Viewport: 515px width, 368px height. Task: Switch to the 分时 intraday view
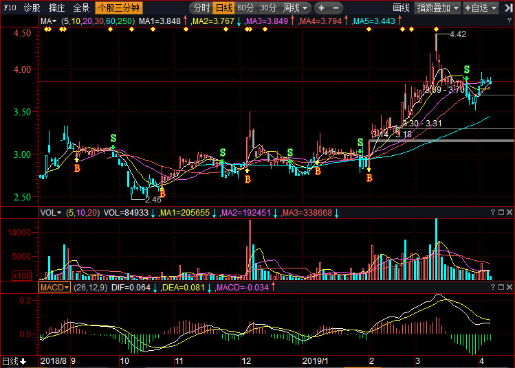pos(201,8)
